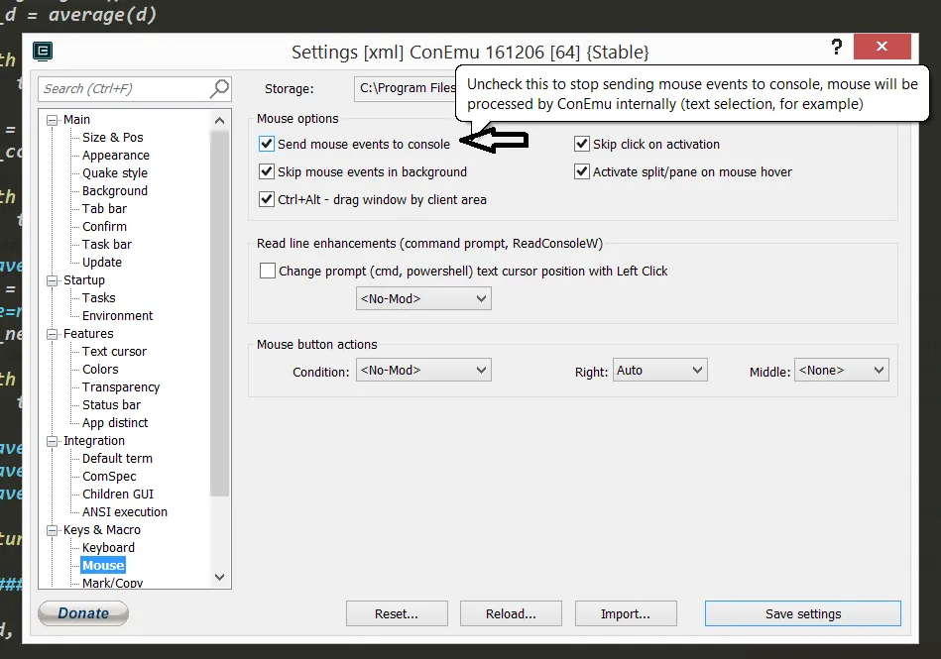Select Text cursor tree item
The image size is (941, 659).
point(114,352)
